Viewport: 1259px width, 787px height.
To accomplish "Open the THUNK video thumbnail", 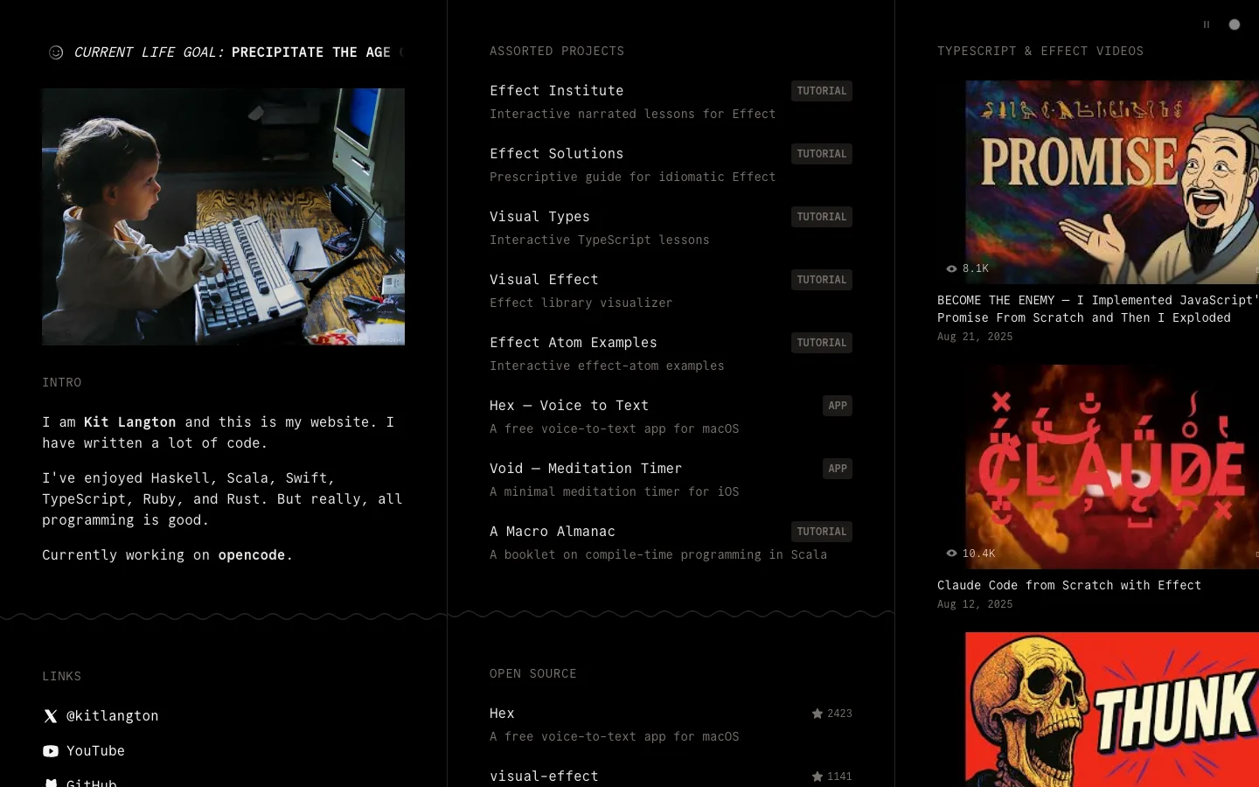I will [x=1112, y=709].
